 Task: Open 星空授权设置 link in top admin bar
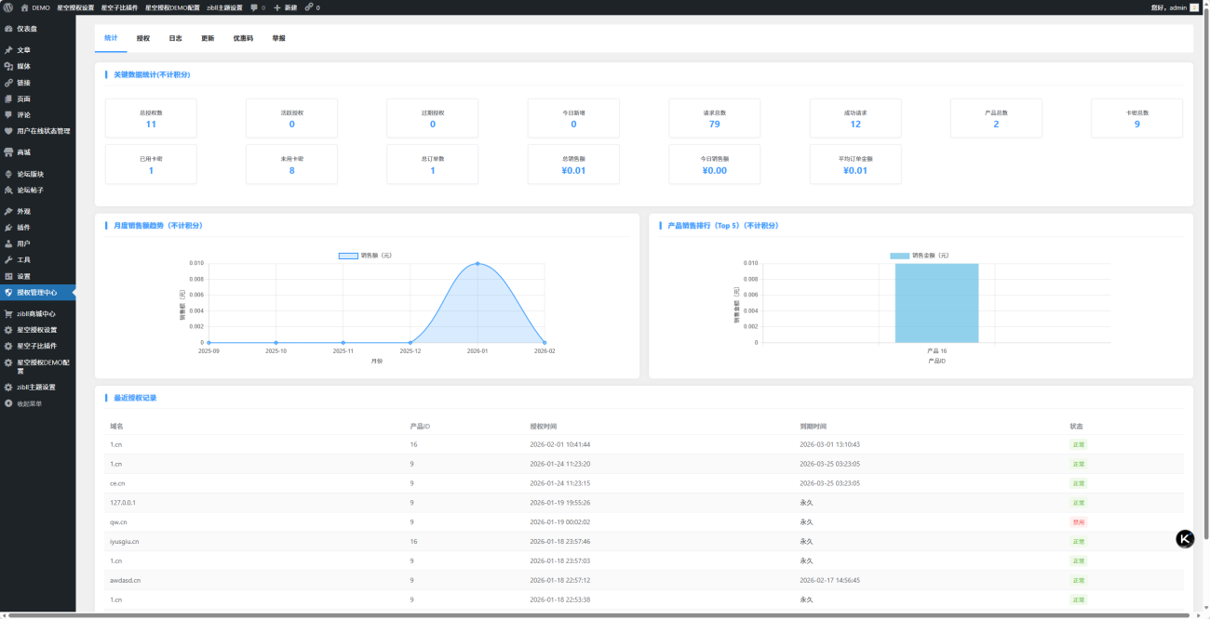(x=75, y=7)
